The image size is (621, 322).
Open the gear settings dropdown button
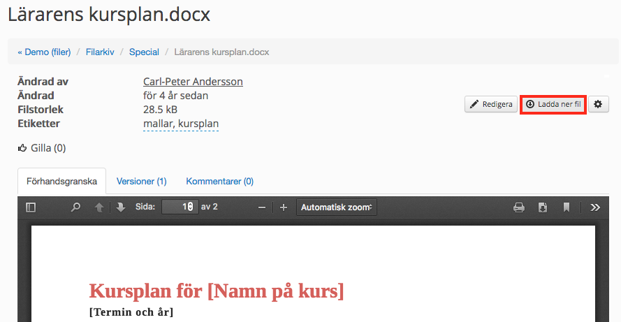(598, 104)
